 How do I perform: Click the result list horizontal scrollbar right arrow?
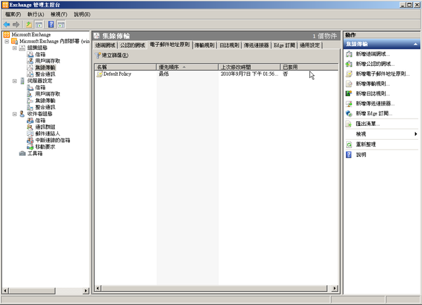click(334, 289)
